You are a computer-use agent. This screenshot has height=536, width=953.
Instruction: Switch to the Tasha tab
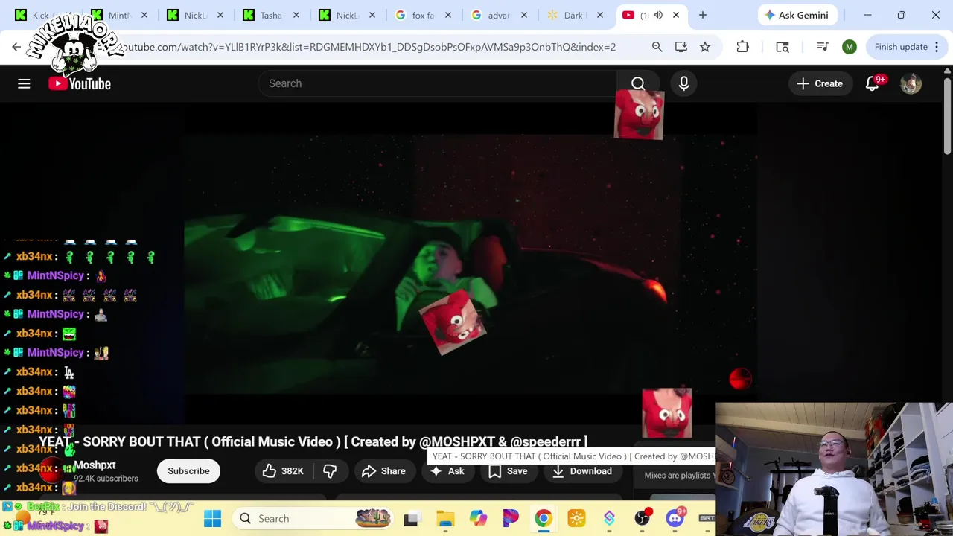tap(270, 15)
